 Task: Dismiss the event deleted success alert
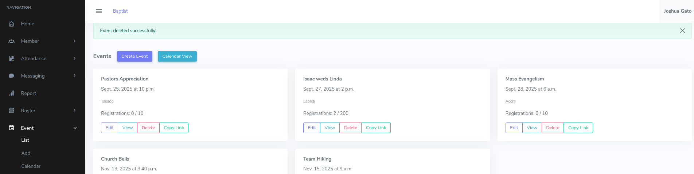point(682,31)
